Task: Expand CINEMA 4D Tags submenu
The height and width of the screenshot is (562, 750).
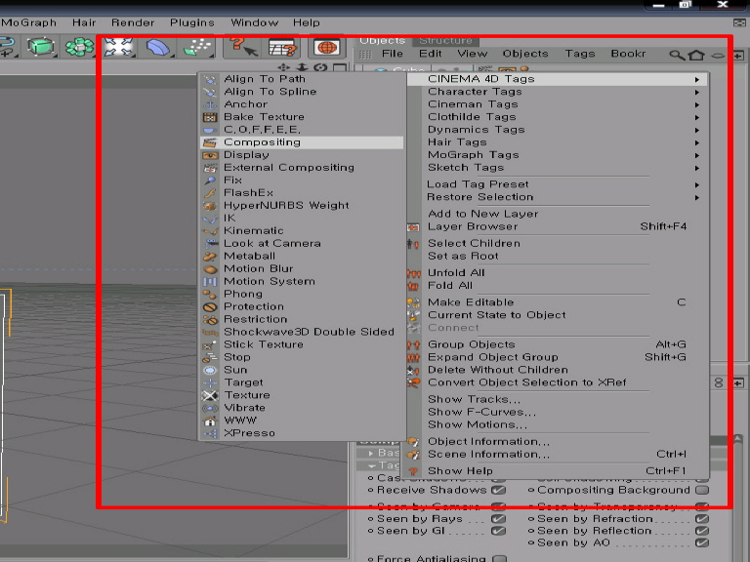Action: [x=558, y=79]
